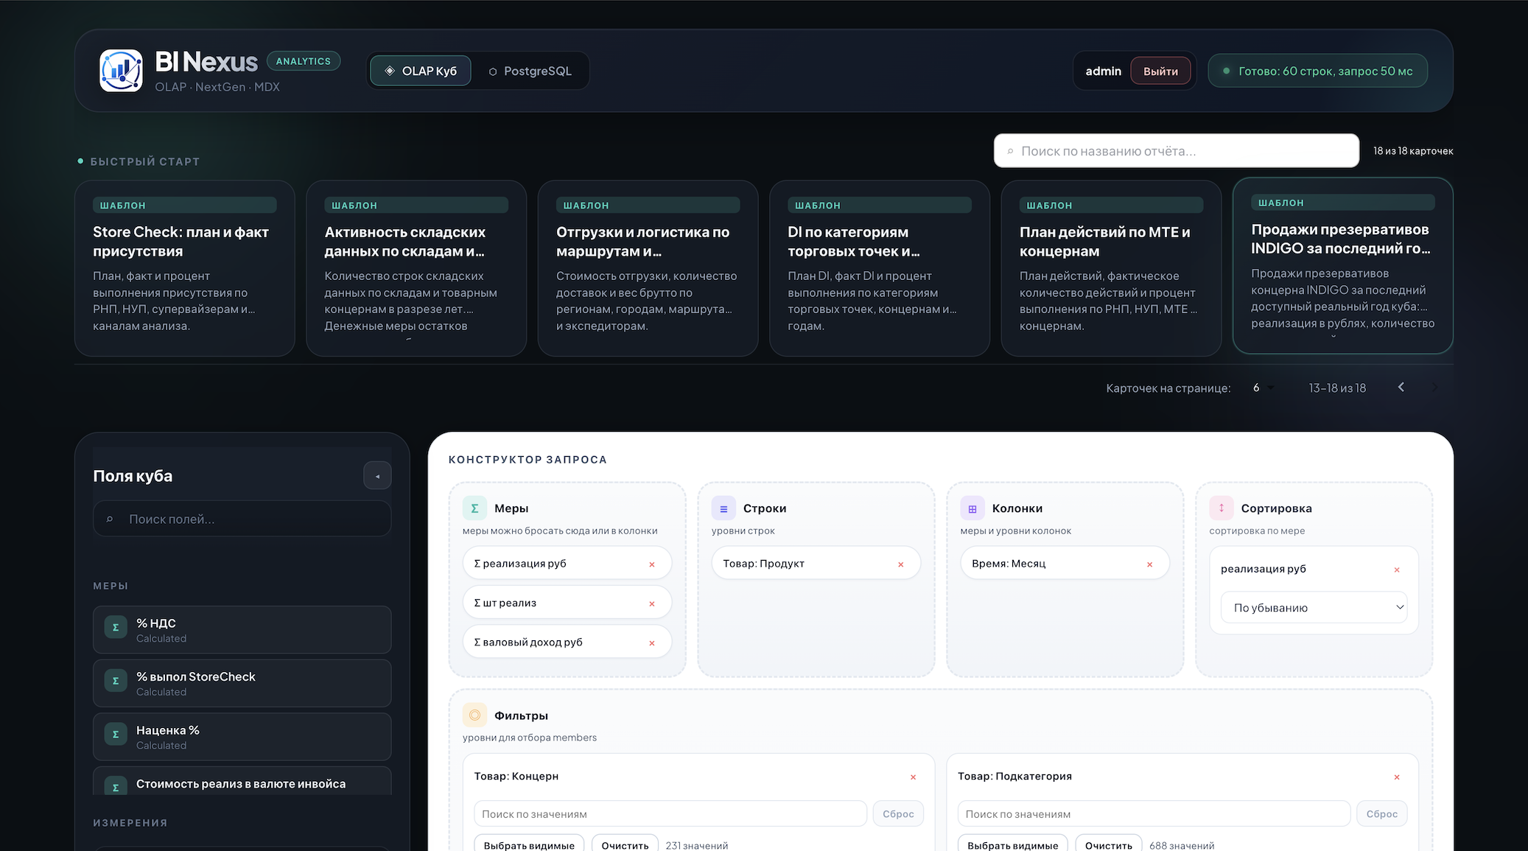Viewport: 1528px width, 851px height.
Task: Open Store Check: план и факт template
Action: coord(185,268)
